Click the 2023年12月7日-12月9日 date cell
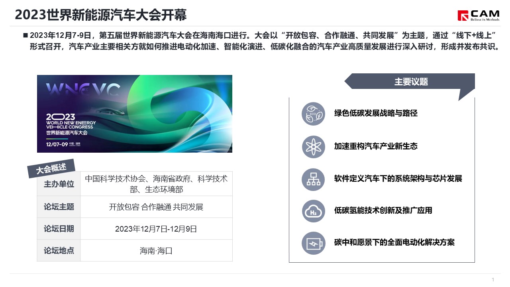510x287 pixels. click(x=156, y=229)
